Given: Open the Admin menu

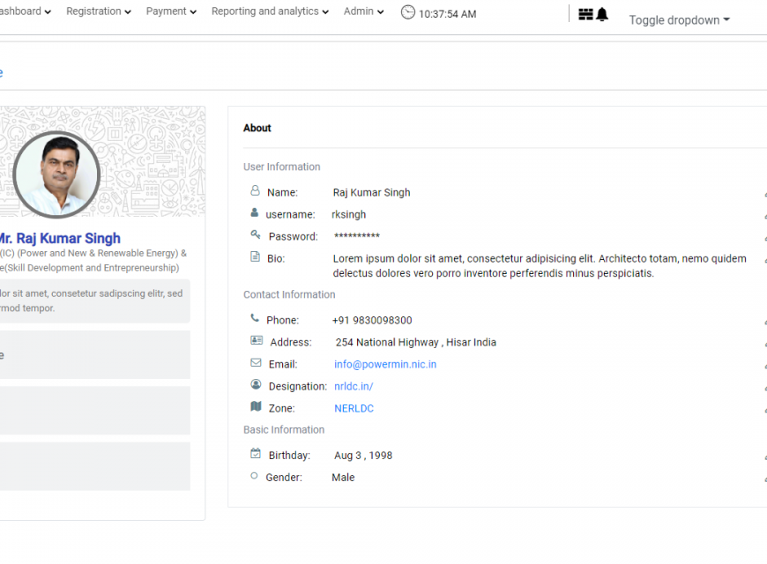Looking at the screenshot, I should 363,11.
